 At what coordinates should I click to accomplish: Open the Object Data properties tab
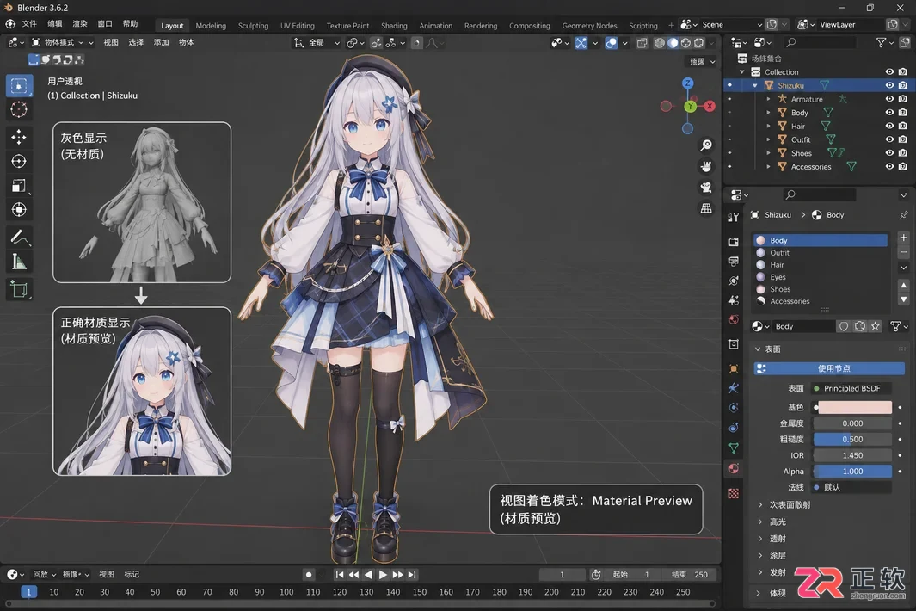coord(734,447)
